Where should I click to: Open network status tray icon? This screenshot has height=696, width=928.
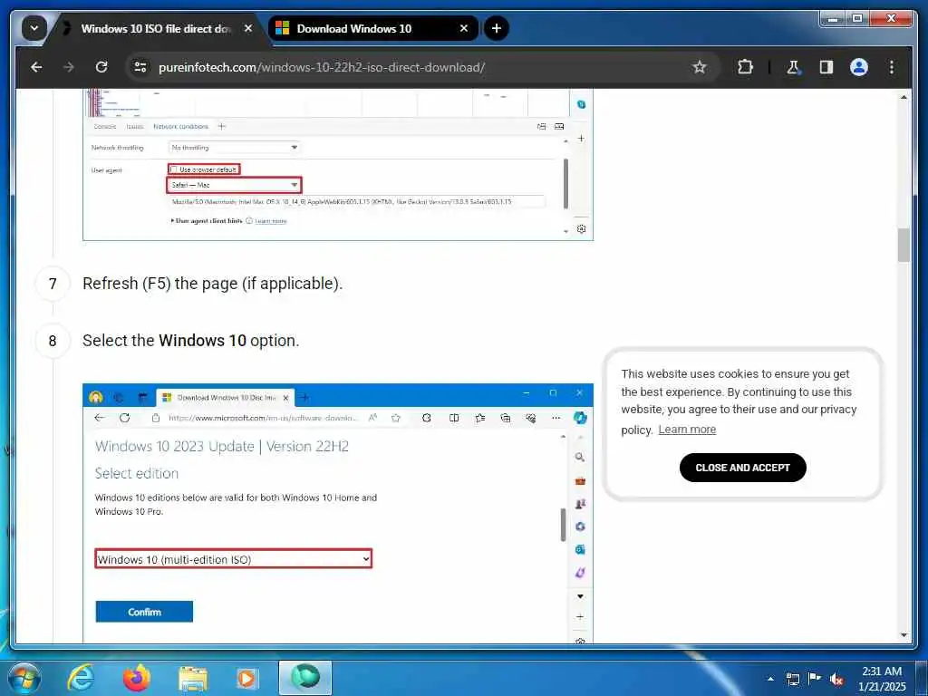click(792, 679)
